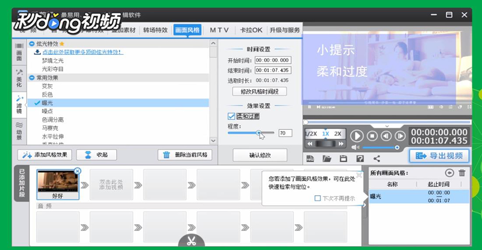This screenshot has width=482, height=250.
Task: Open the 画面 side tab
Action: tap(19, 52)
